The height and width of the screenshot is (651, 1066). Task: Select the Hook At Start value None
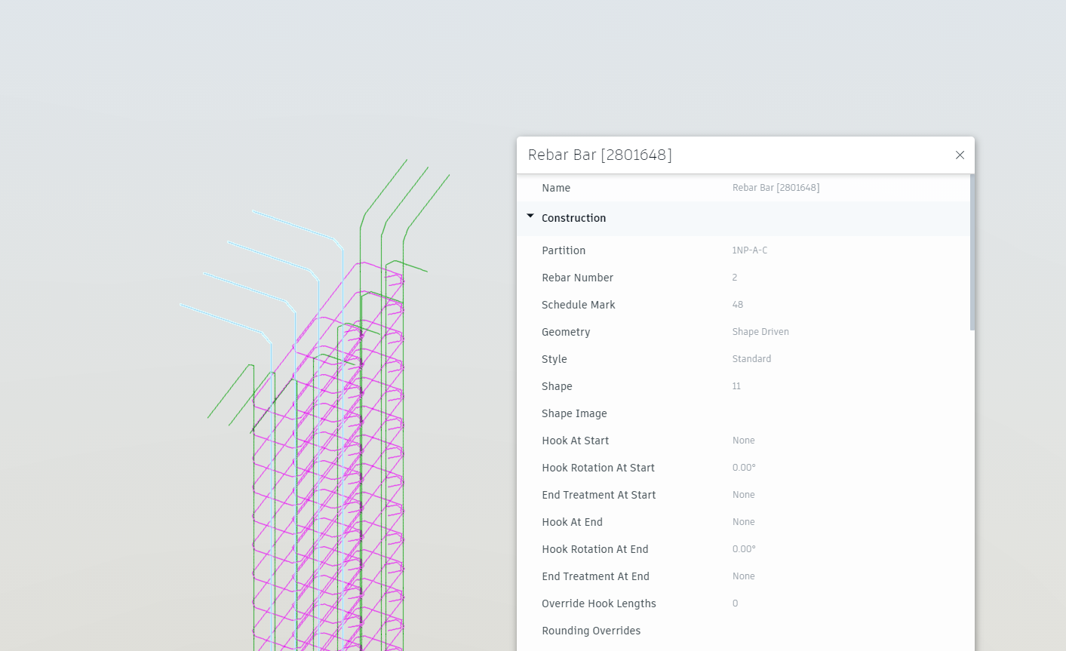pos(743,440)
